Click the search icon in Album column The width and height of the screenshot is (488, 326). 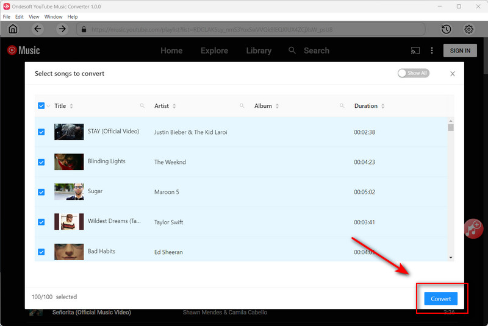342,105
